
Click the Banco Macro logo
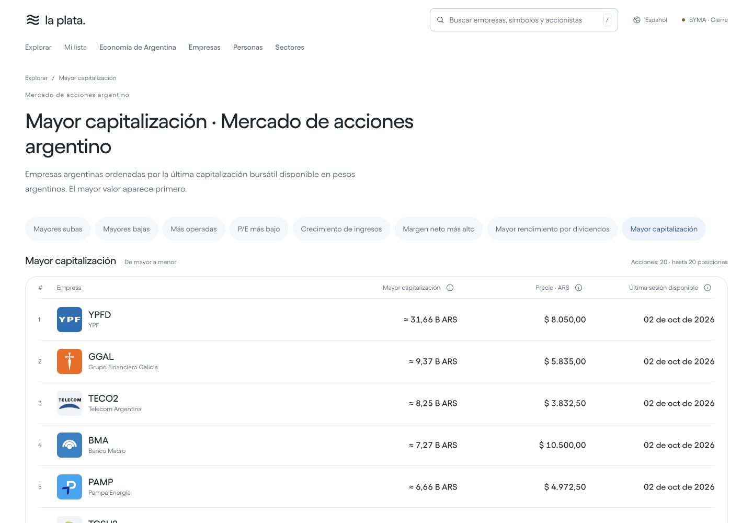(70, 445)
